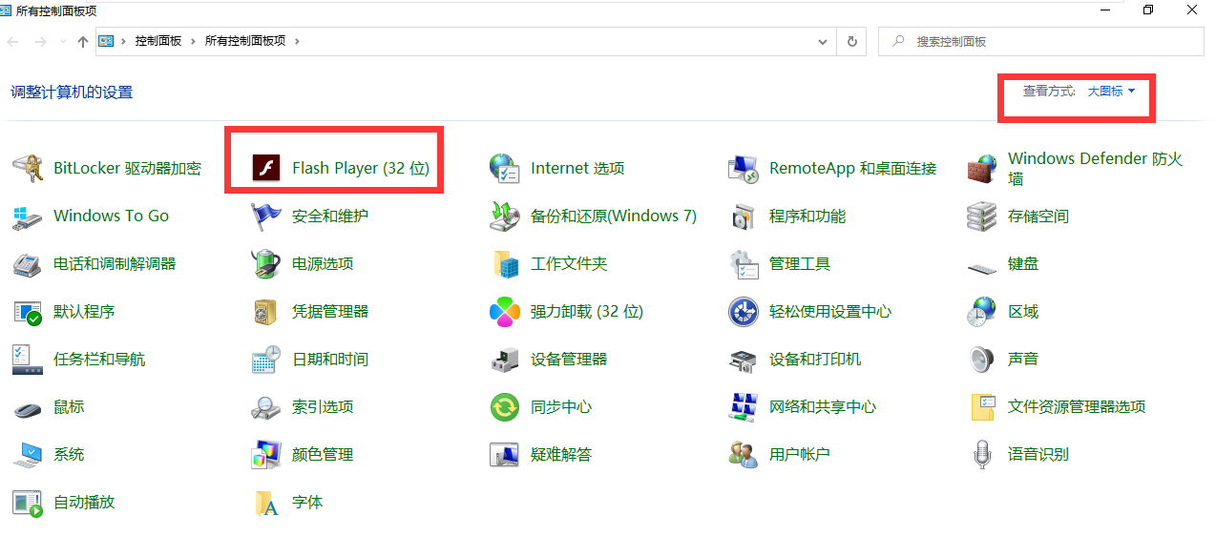Click the 控制面板 breadcrumb in address bar
The width and height of the screenshot is (1216, 536).
[x=158, y=42]
